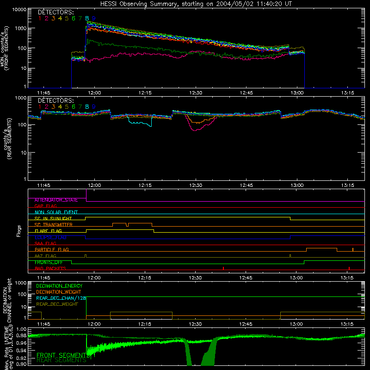Image resolution: width=370 pixels, height=370 pixels.
Task: Select the REAR_DEC_WEIGHT legend entry
Action: coord(57,304)
